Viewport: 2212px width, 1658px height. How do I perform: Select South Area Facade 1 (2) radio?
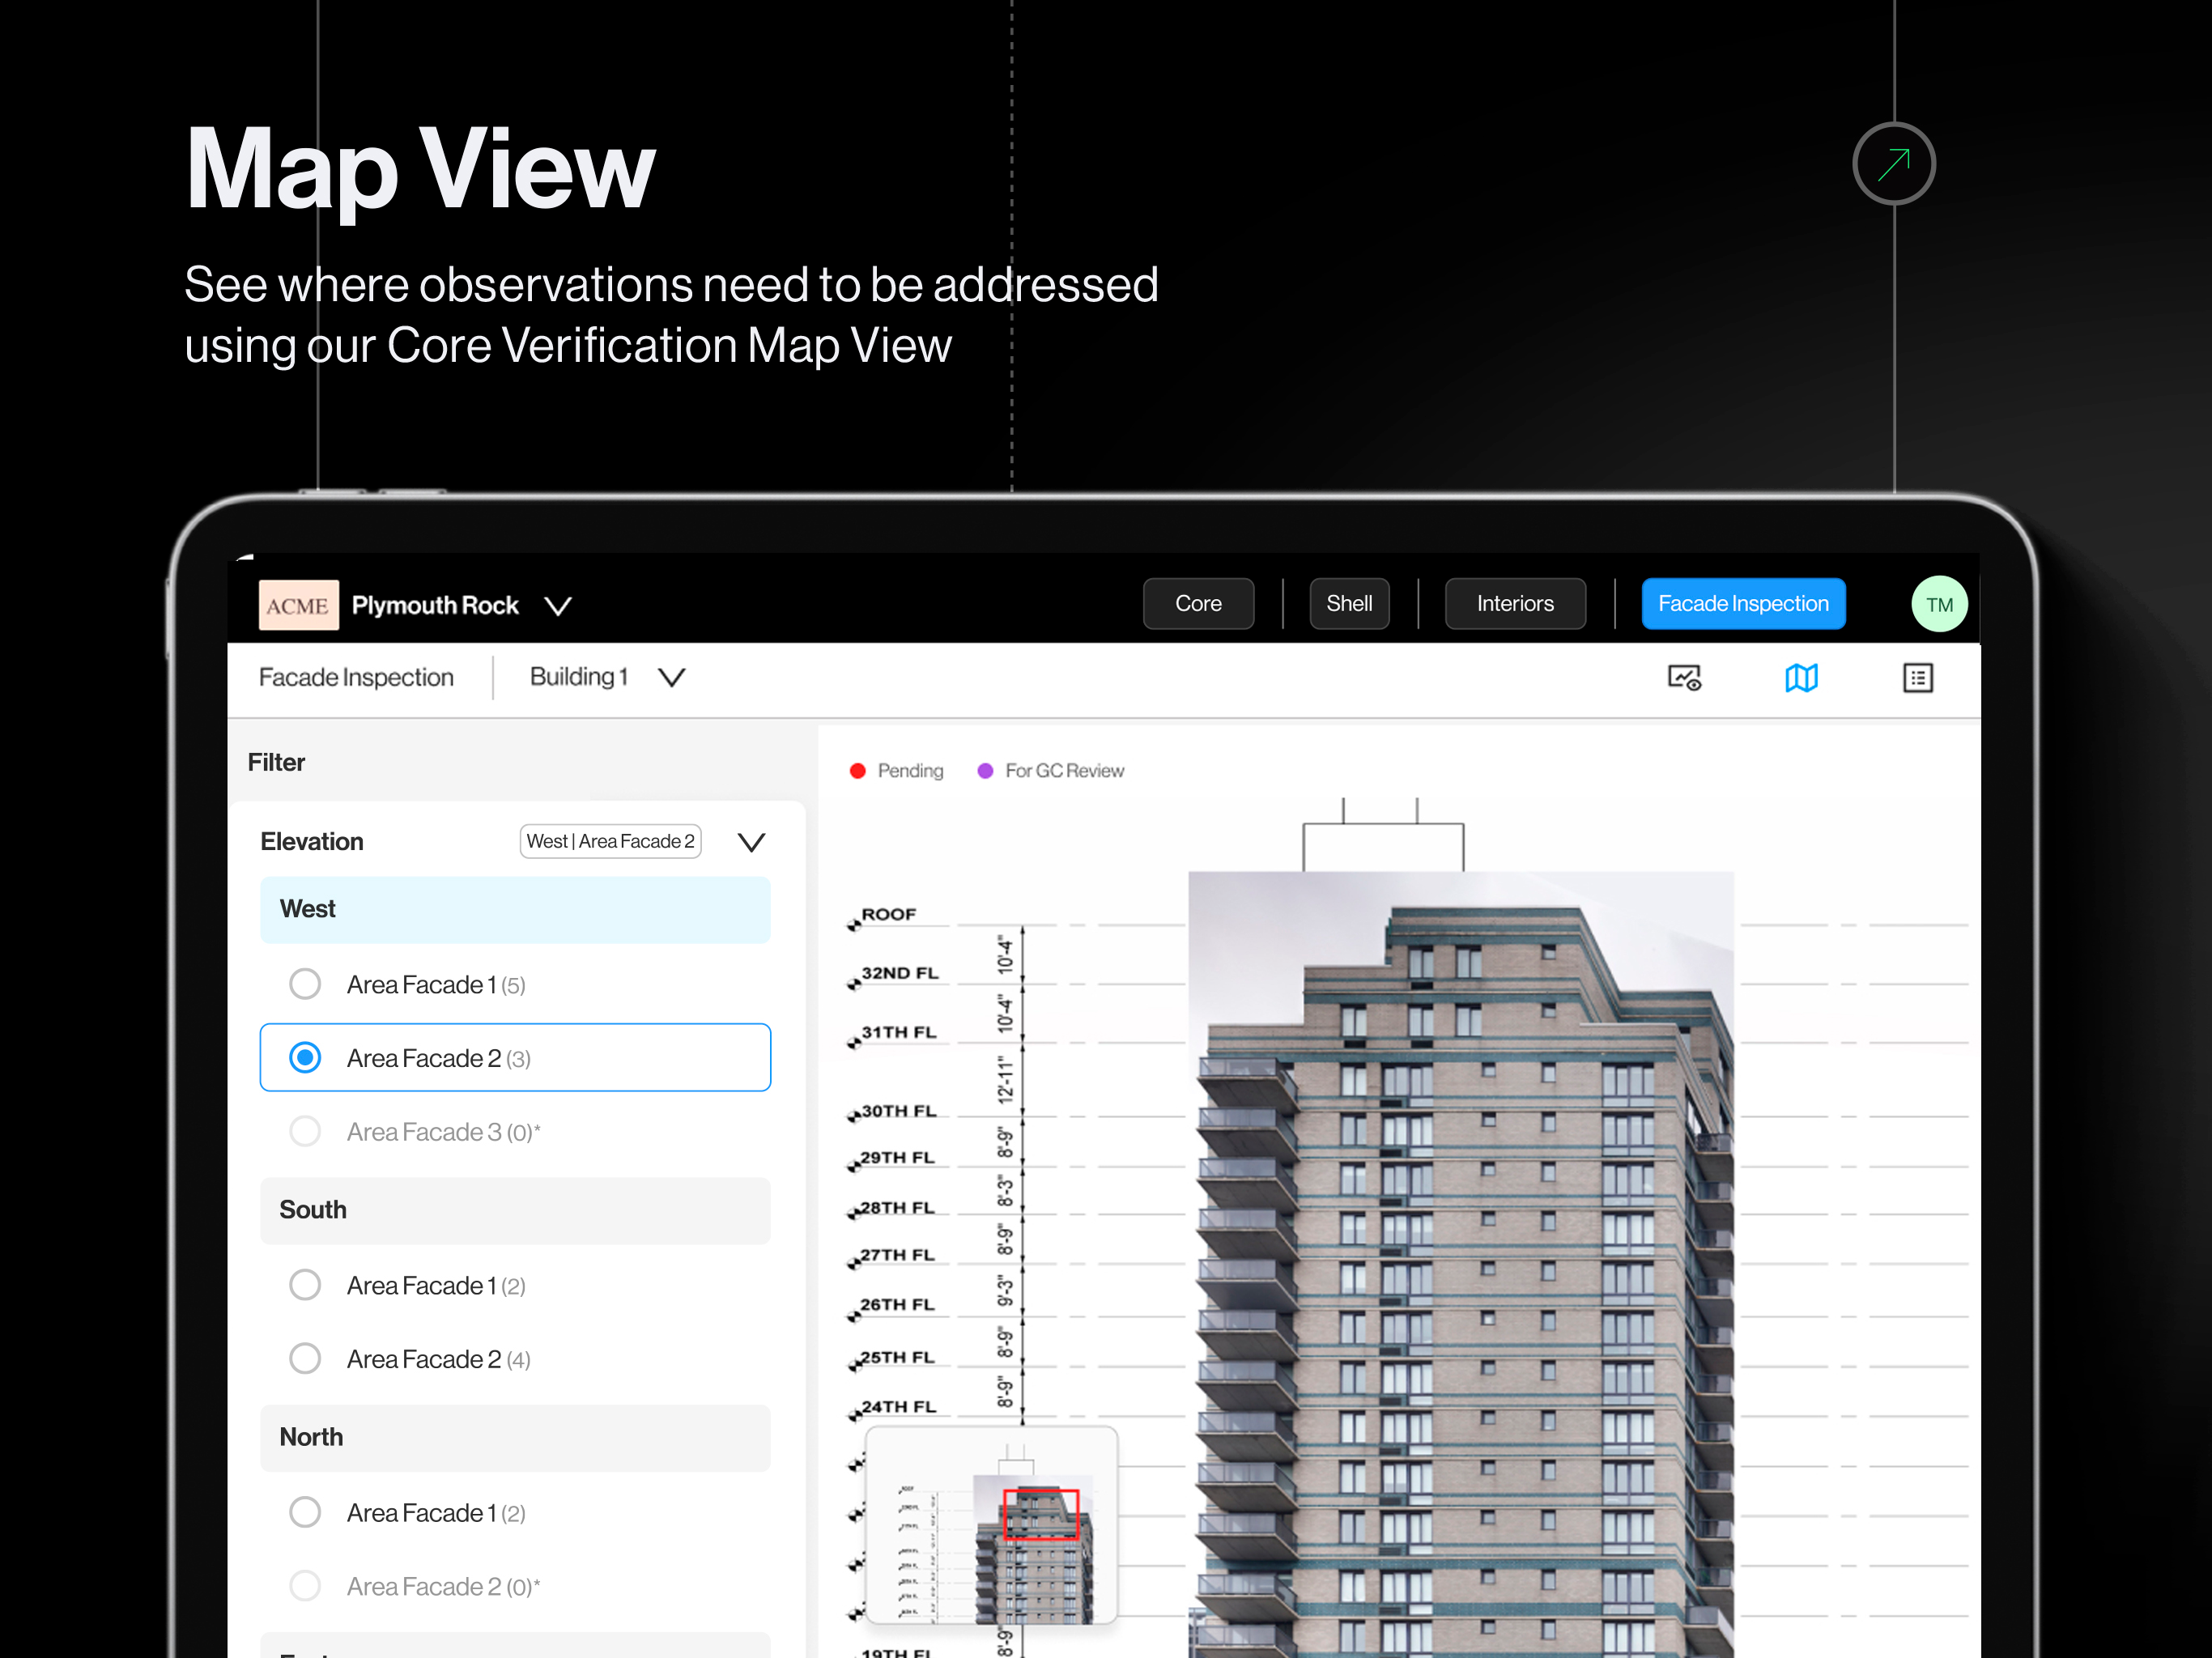coord(305,1285)
